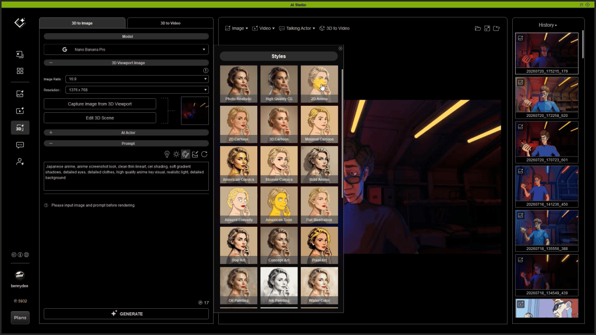Select the Absurd Comedy style
This screenshot has height=335, width=596.
point(238,205)
